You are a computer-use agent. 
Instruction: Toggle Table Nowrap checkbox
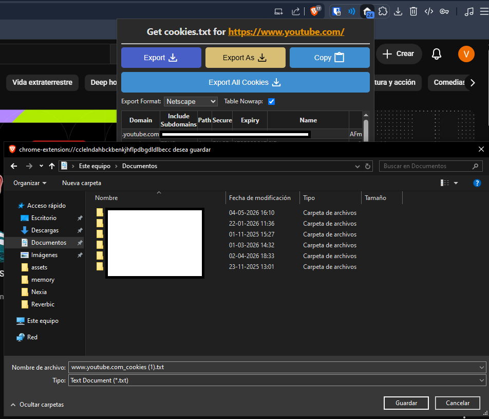click(271, 101)
